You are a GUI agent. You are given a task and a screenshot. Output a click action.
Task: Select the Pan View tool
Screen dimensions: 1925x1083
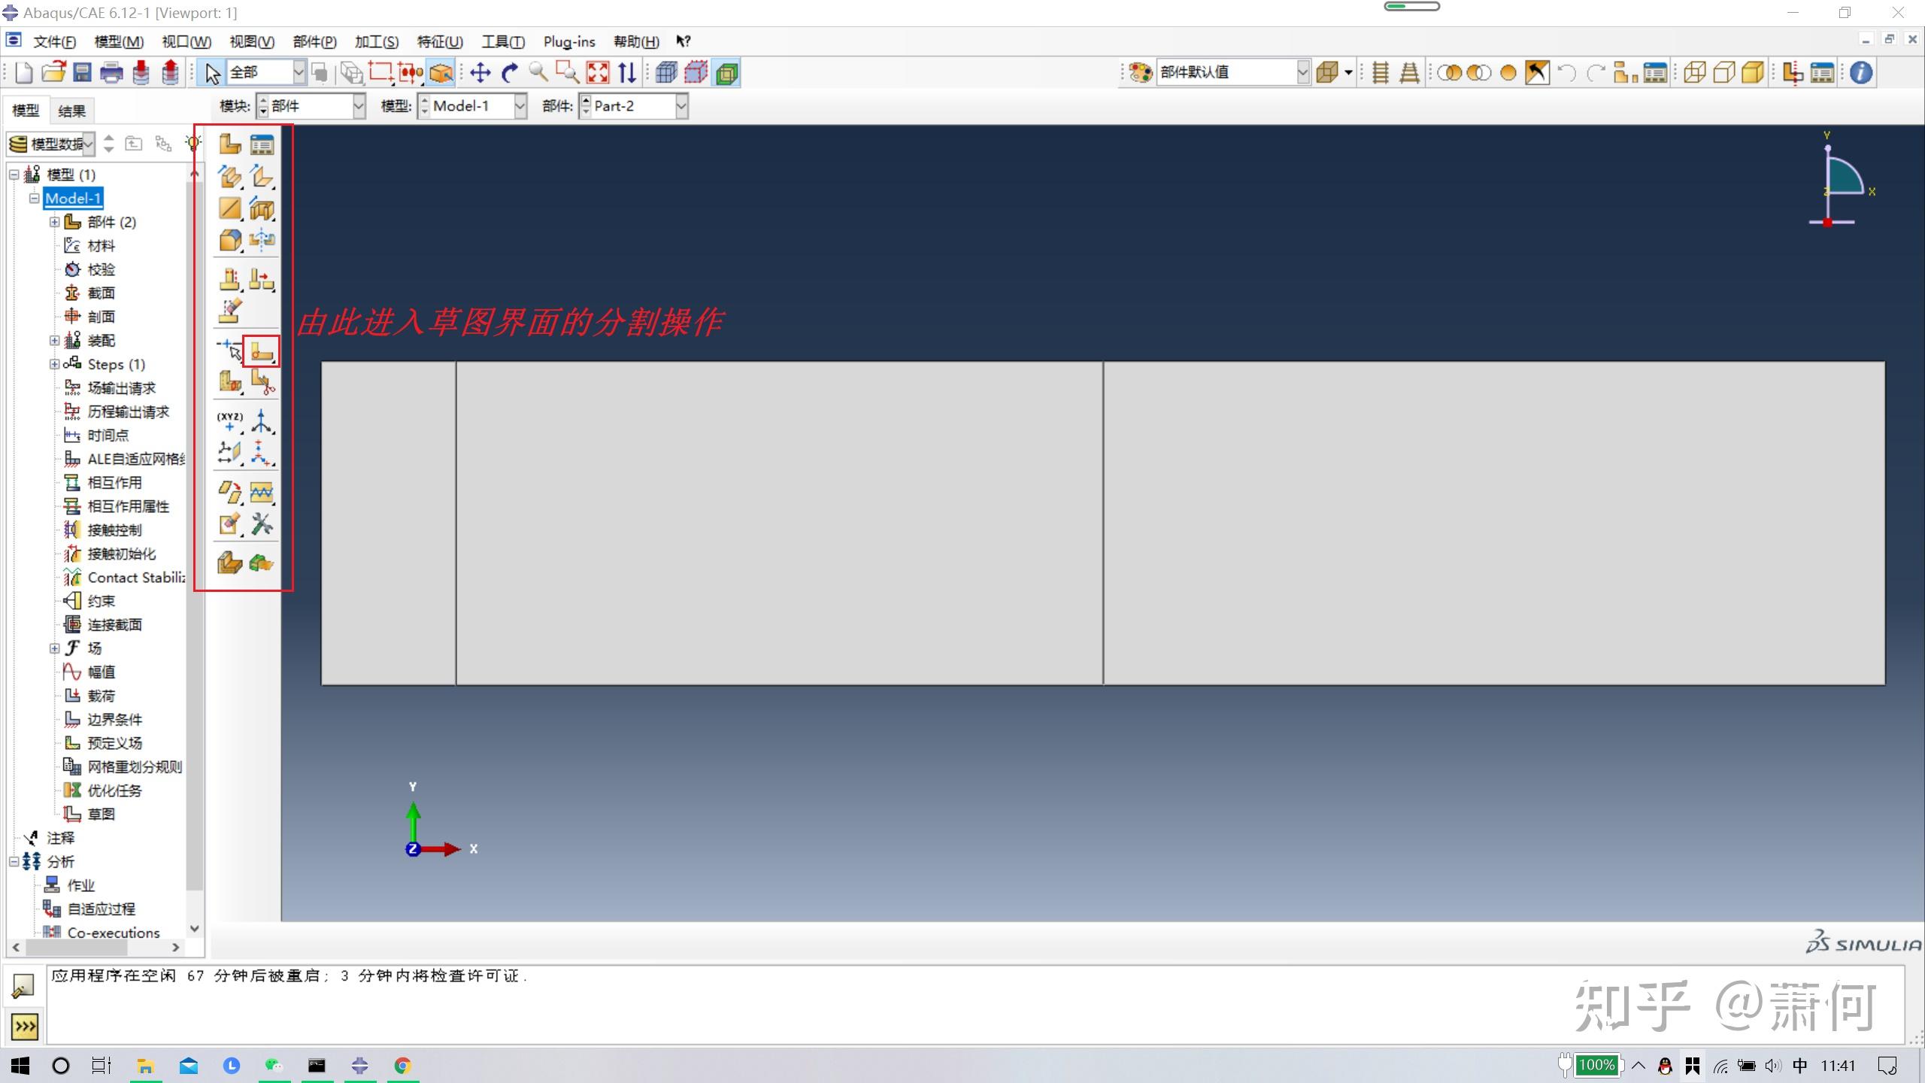point(480,73)
